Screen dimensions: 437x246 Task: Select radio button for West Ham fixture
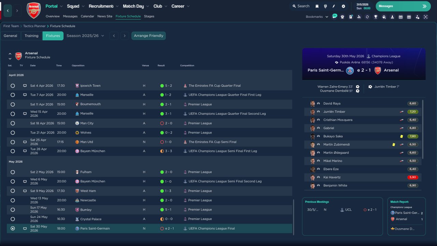click(13, 191)
